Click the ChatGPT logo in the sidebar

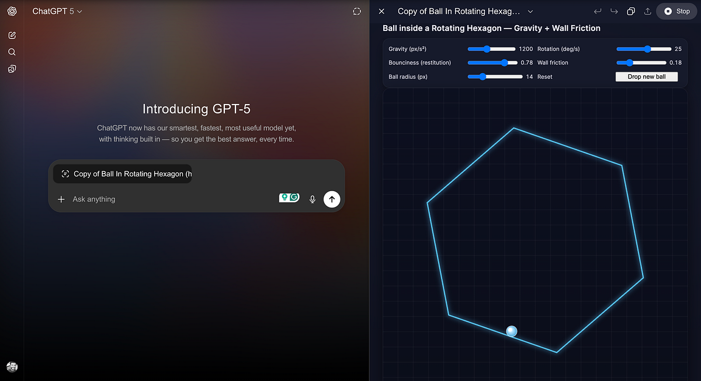coord(12,12)
